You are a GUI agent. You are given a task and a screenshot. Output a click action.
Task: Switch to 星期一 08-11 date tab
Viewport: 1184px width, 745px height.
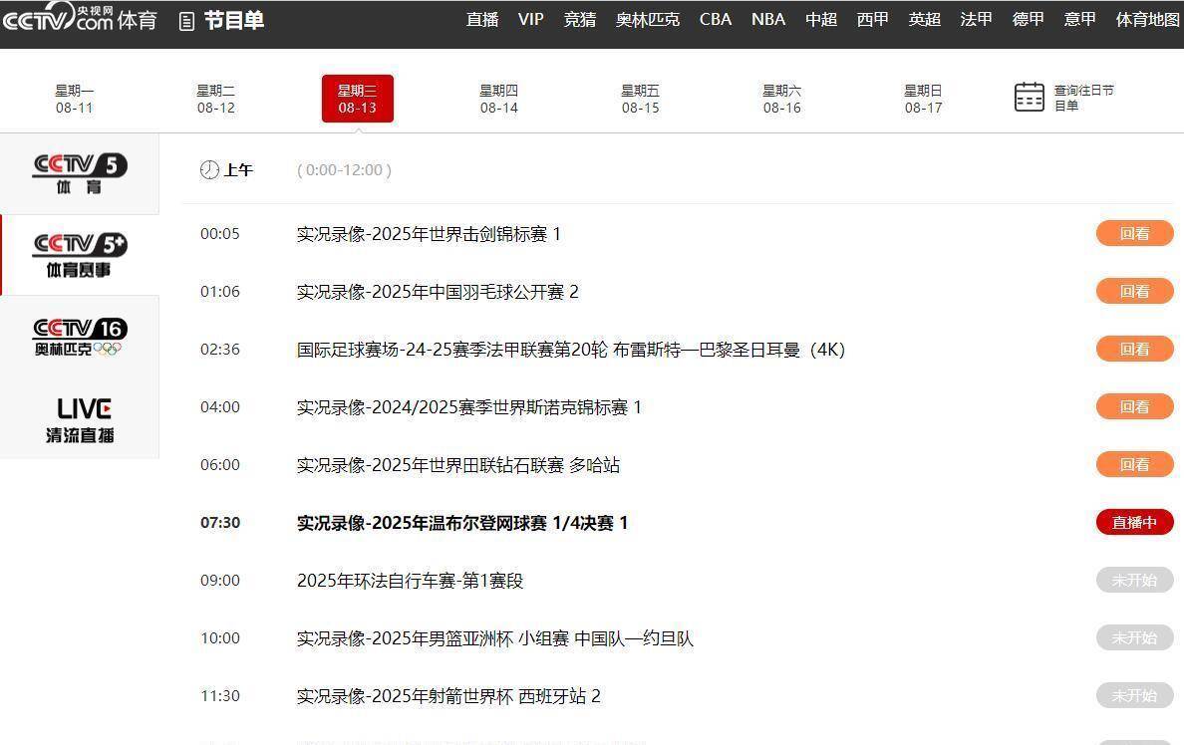click(75, 99)
